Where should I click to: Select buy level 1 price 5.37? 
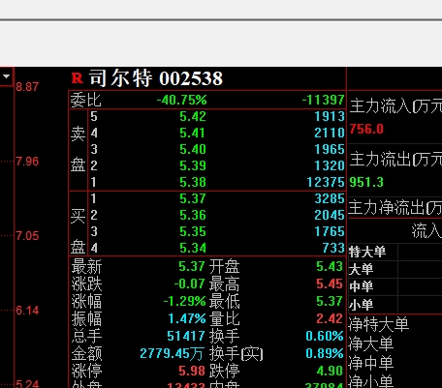click(193, 198)
